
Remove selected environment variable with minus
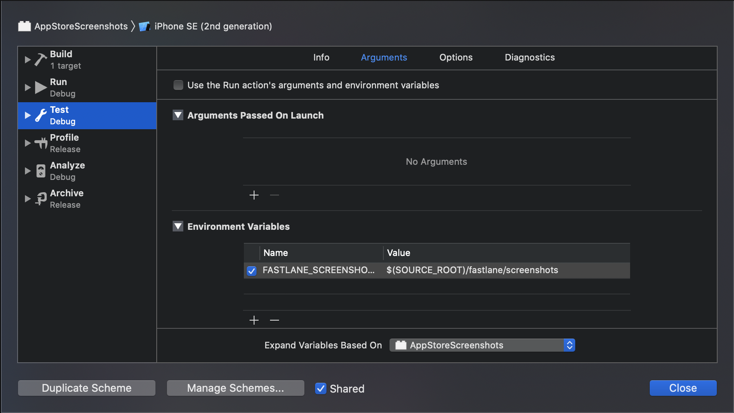275,320
